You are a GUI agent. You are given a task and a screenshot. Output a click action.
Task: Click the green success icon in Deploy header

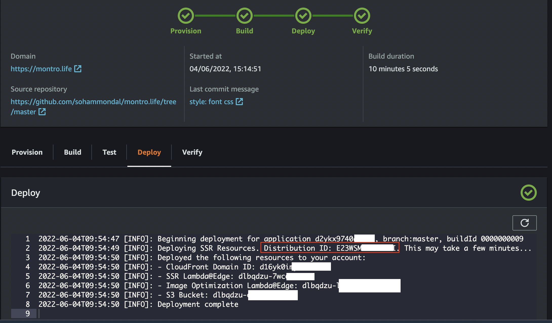pos(528,193)
